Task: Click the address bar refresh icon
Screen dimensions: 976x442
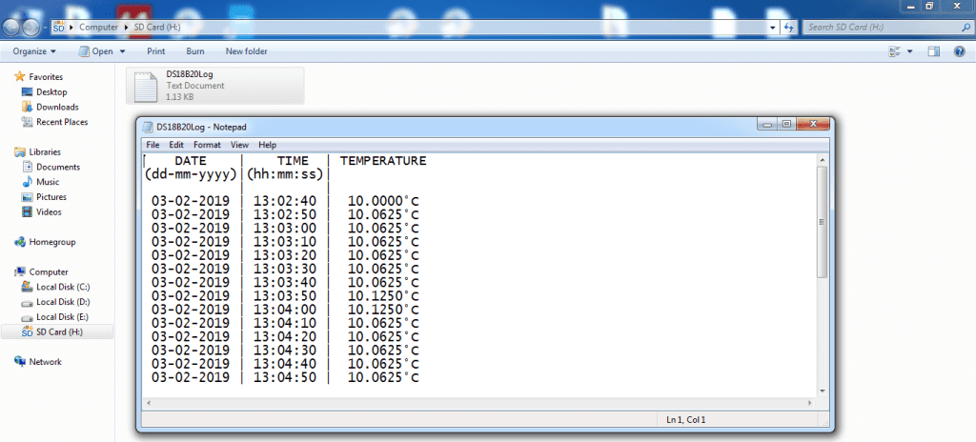Action: pos(789,28)
